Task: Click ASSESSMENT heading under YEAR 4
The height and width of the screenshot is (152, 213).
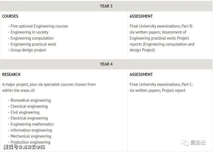Action: coord(141,75)
